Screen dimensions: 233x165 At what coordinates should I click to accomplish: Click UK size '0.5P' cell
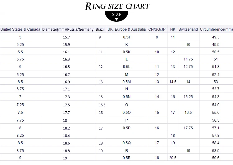pyautogui.click(x=127, y=128)
